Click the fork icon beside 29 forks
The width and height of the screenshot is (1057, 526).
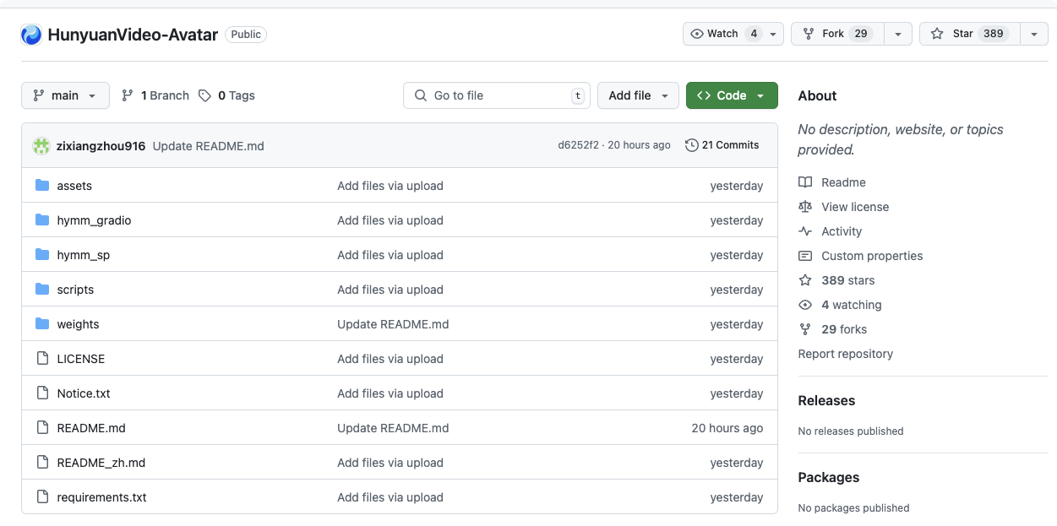(x=805, y=329)
